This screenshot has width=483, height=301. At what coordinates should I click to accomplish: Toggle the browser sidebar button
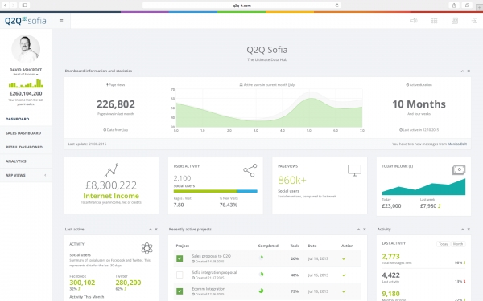[x=25, y=6]
